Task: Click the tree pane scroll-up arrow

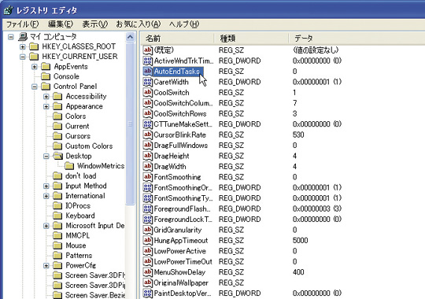Action: tap(130, 37)
